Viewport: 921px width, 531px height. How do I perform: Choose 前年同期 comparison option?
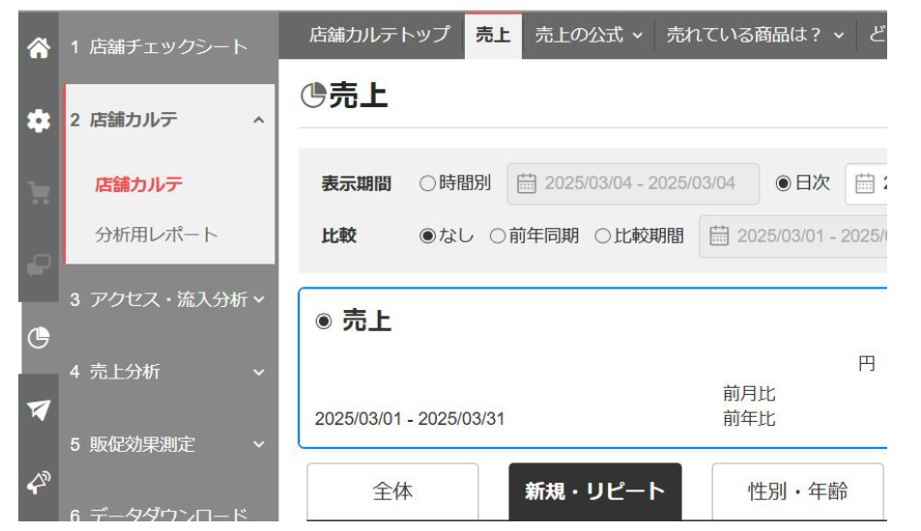click(x=498, y=237)
